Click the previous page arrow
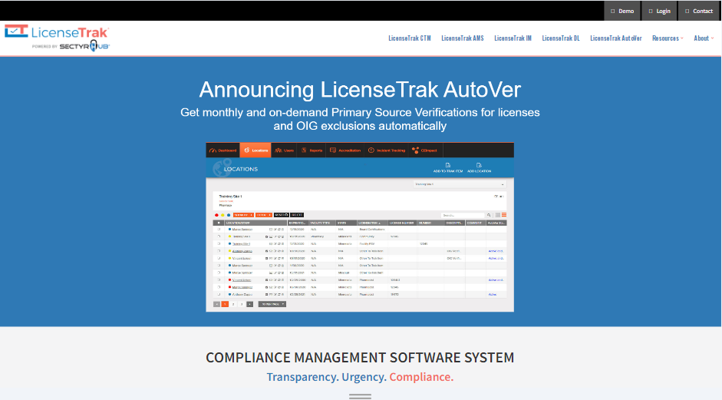Screen dimensions: 722x400 pos(216,304)
